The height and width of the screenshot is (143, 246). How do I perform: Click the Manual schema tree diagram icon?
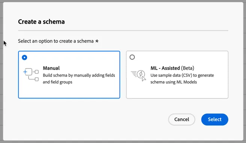point(31,74)
